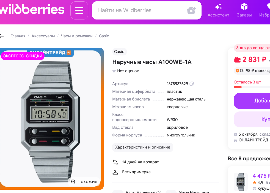Click the hanger fitting icon

click(115, 172)
